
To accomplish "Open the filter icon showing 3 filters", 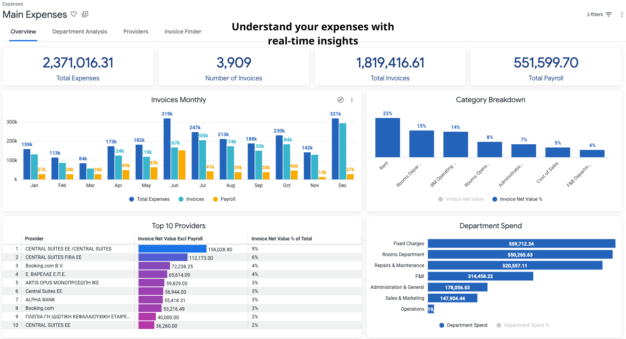I will [610, 14].
